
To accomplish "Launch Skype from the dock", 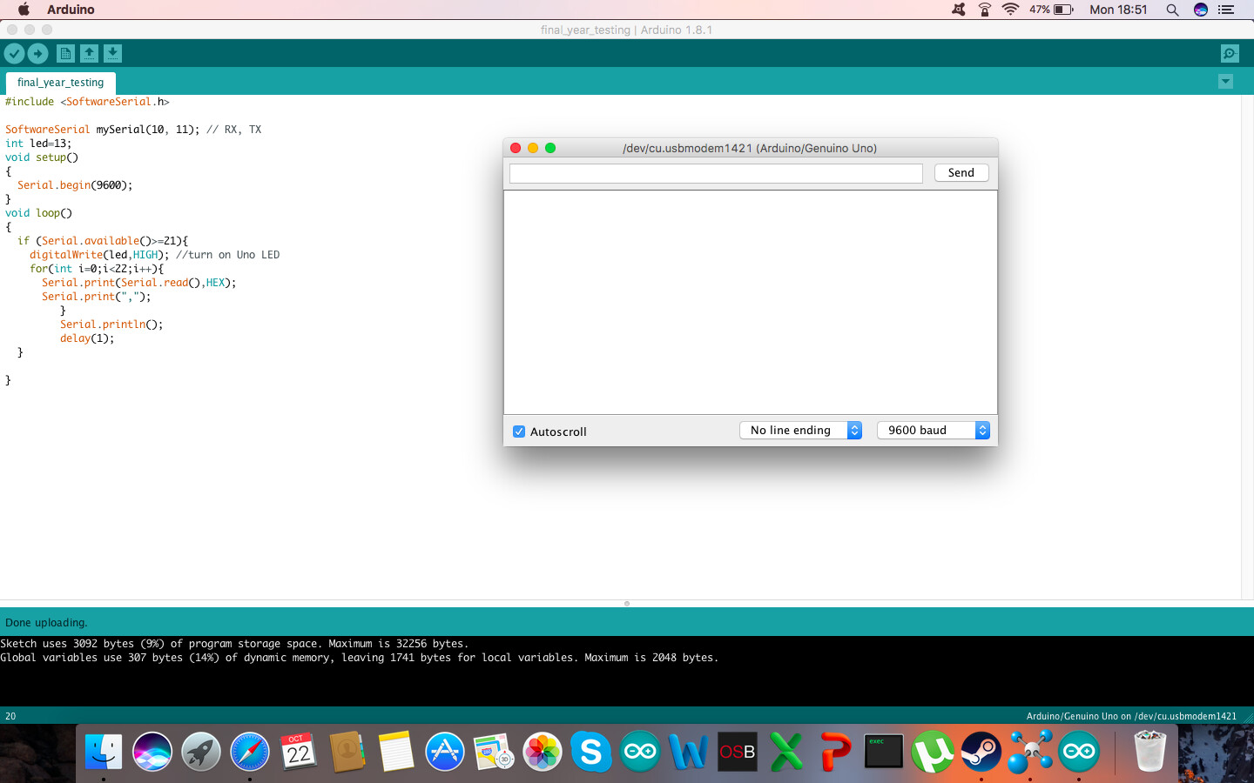I will point(591,752).
